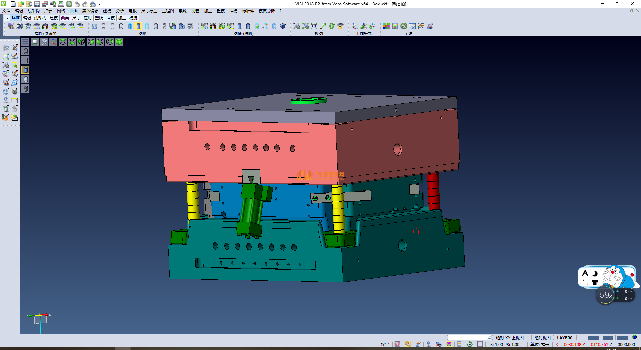Open the system color palette grid icon
Image resolution: width=641 pixels, height=350 pixels.
[x=386, y=26]
